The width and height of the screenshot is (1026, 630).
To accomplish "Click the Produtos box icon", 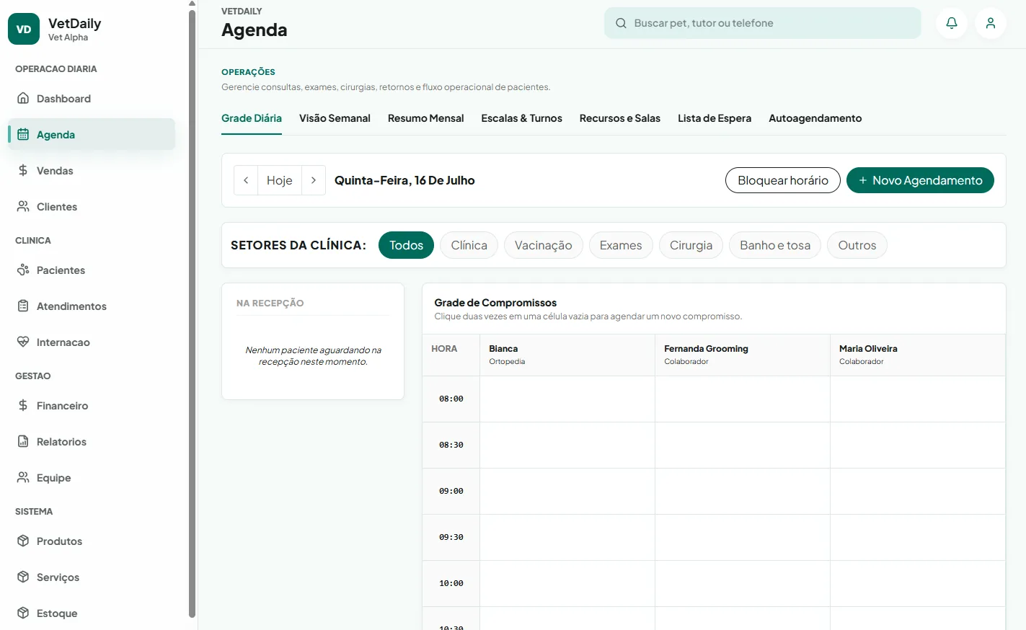I will 23,541.
